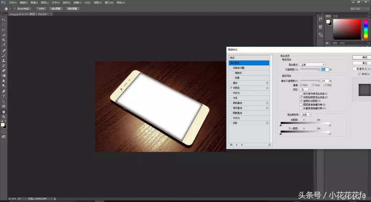Select the Lasso tool

4,30
